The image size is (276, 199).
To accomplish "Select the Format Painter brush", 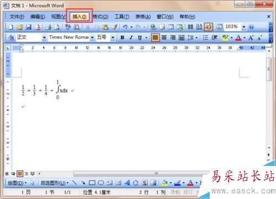I will pyautogui.click(x=114, y=27).
